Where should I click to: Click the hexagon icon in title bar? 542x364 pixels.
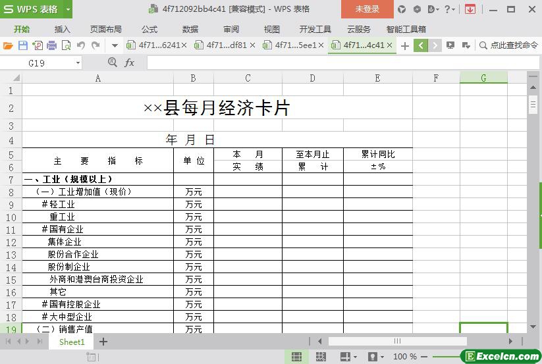point(418,9)
